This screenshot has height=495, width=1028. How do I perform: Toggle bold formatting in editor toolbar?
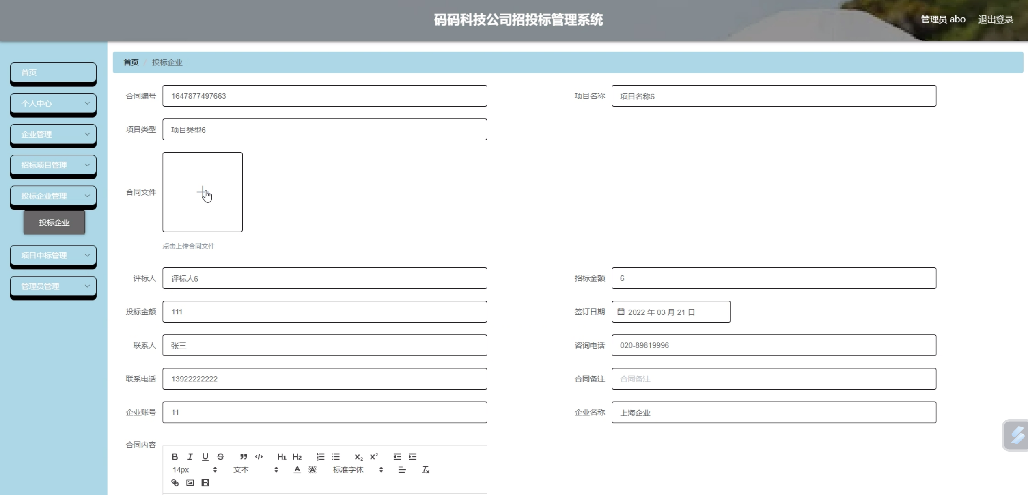click(175, 457)
